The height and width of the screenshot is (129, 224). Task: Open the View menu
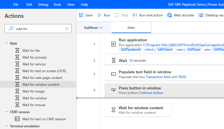click(x=71, y=5)
